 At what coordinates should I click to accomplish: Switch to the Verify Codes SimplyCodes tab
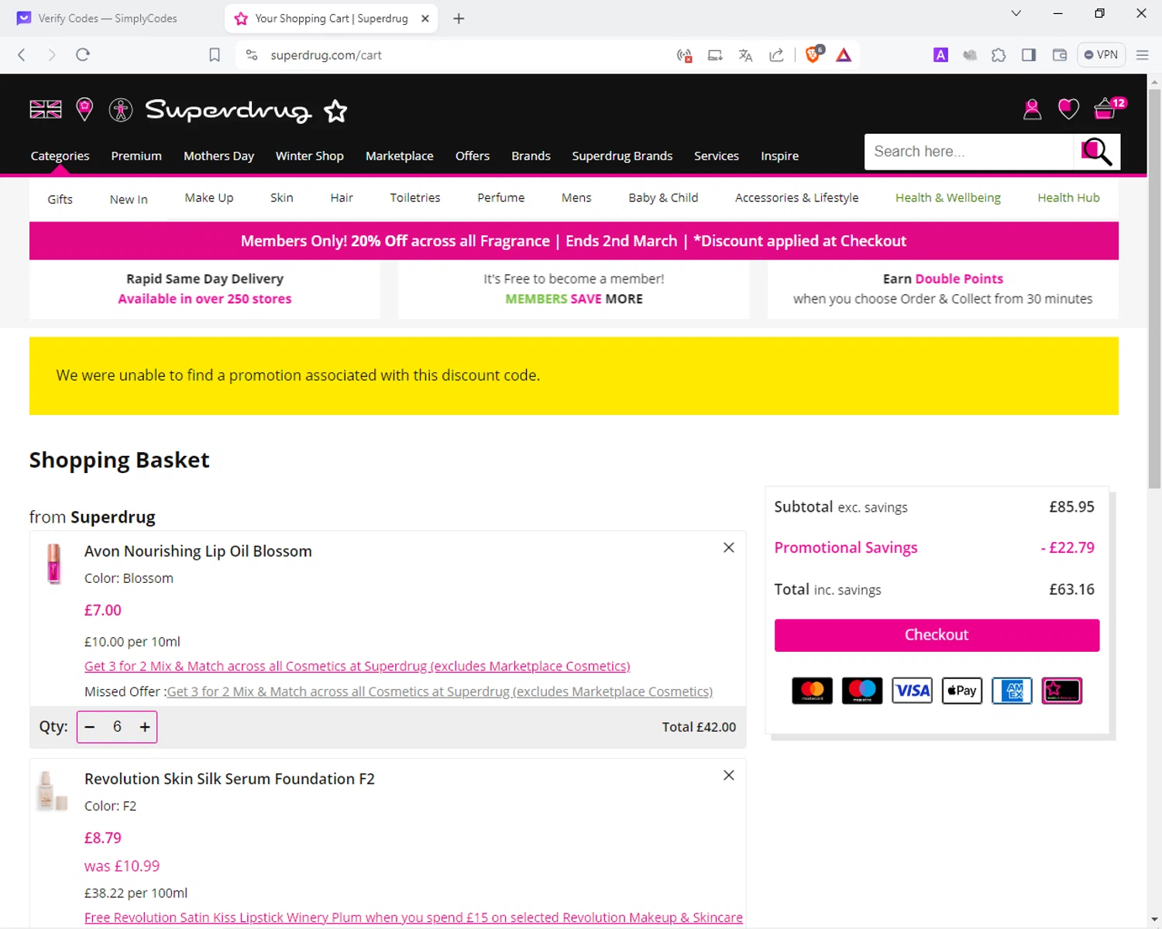[x=108, y=19]
